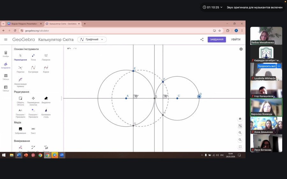Toggle object visibility with the dots Показати/Приховати tool
This screenshot has width=287, height=179.
coord(33,113)
